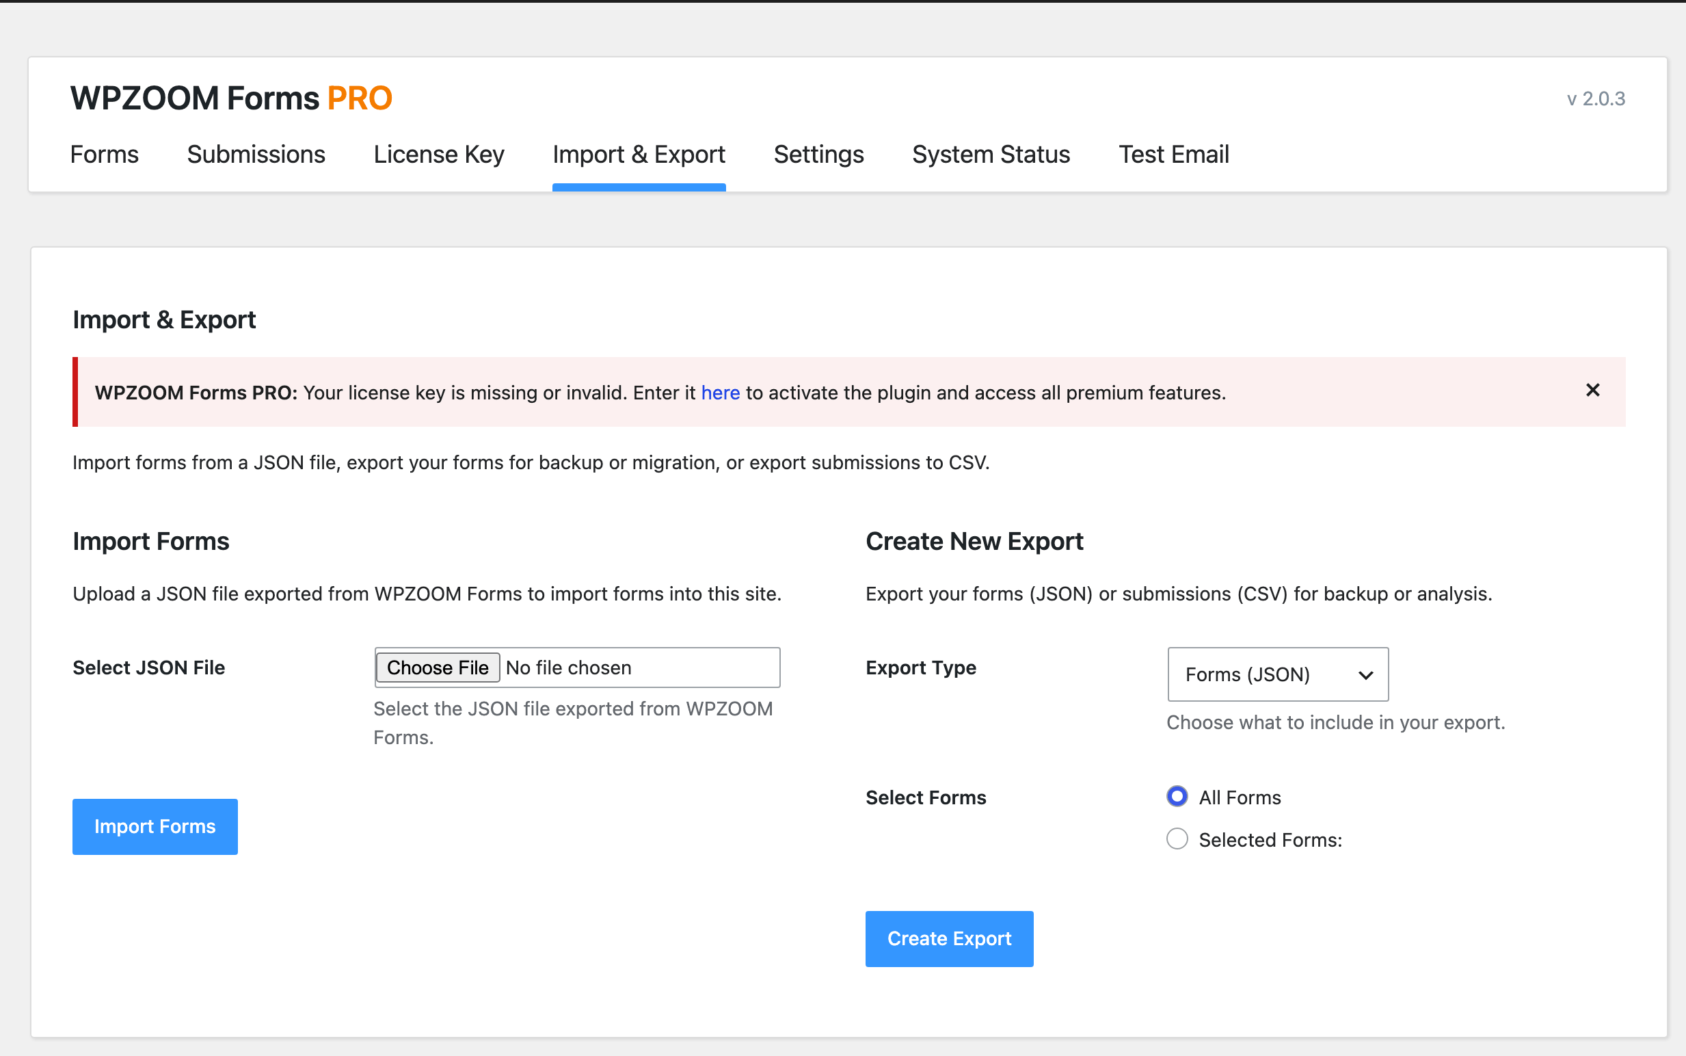
Task: Open the Test Email tab
Action: (x=1173, y=155)
